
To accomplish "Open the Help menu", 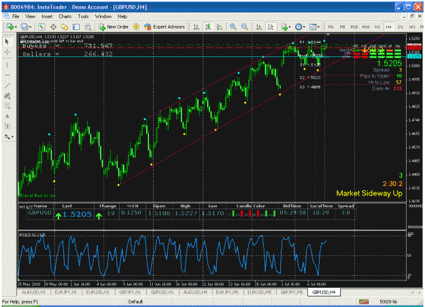I will click(122, 16).
